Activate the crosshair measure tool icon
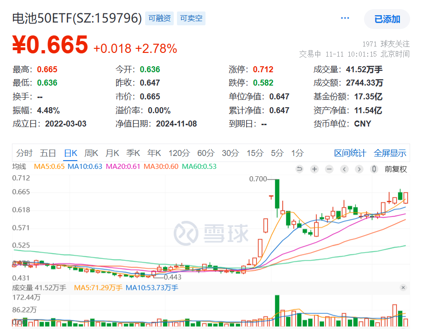 (x=374, y=169)
